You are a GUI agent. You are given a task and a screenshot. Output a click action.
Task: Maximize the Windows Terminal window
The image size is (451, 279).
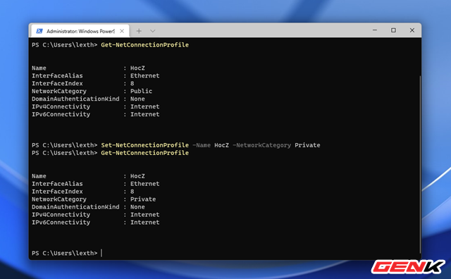click(x=393, y=30)
